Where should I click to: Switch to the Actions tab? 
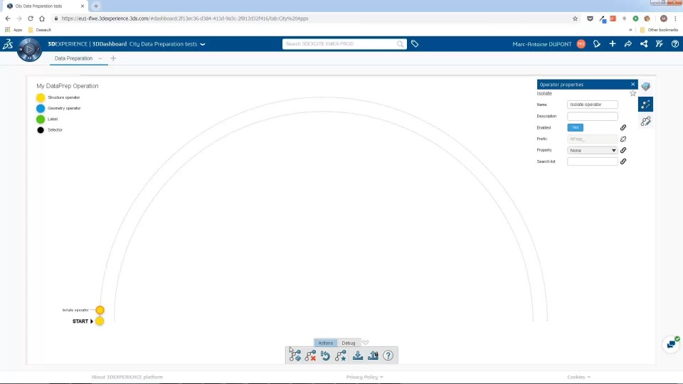(x=325, y=343)
